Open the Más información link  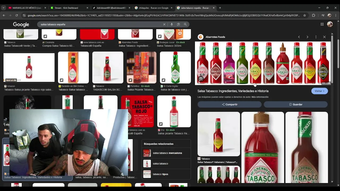[x=260, y=97]
